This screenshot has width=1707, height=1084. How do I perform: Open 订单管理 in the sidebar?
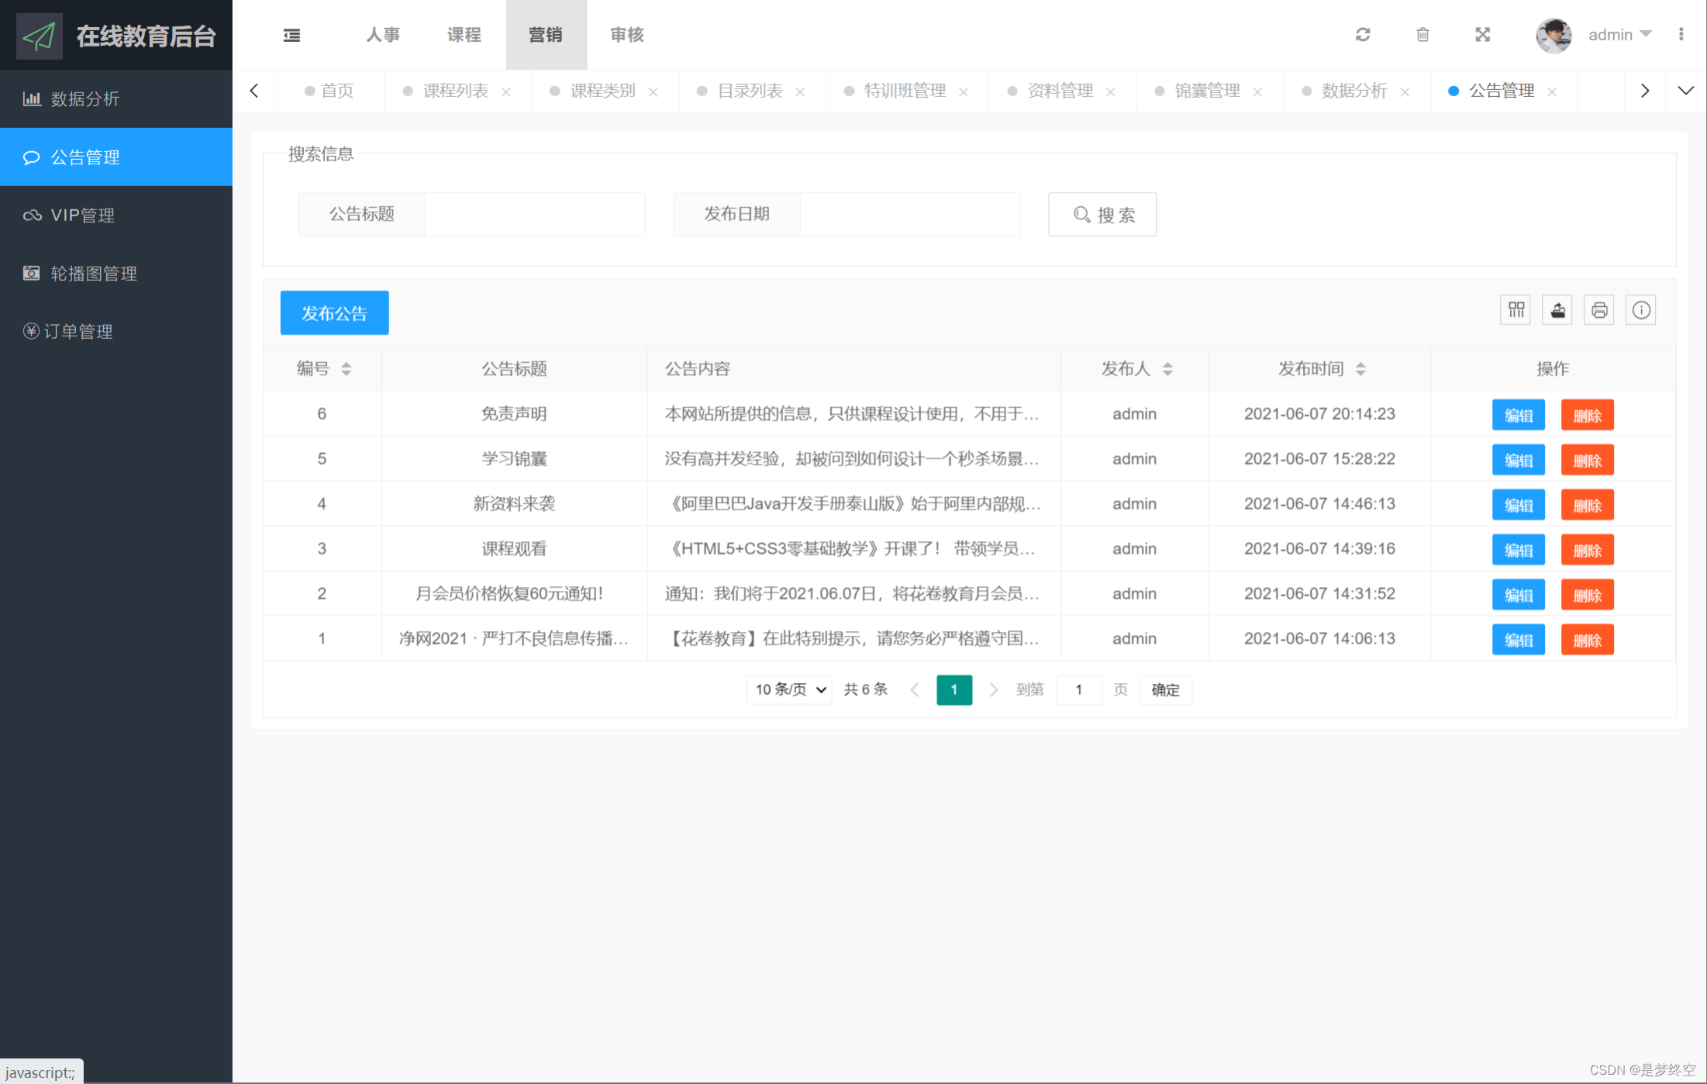click(x=116, y=331)
